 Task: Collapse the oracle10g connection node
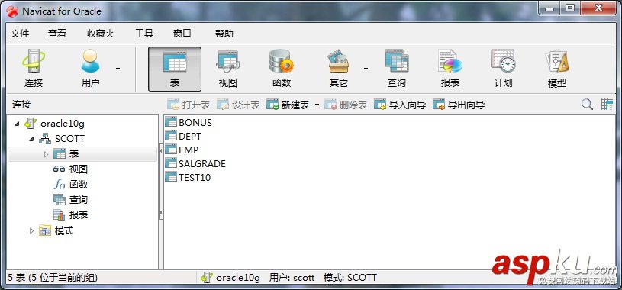pos(17,124)
